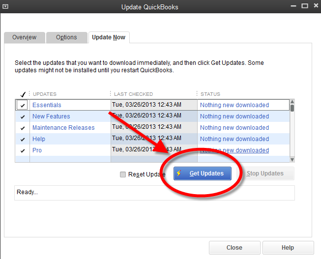Viewport: 321px width, 259px height.
Task: Click the Get Updates button
Action: (203, 173)
